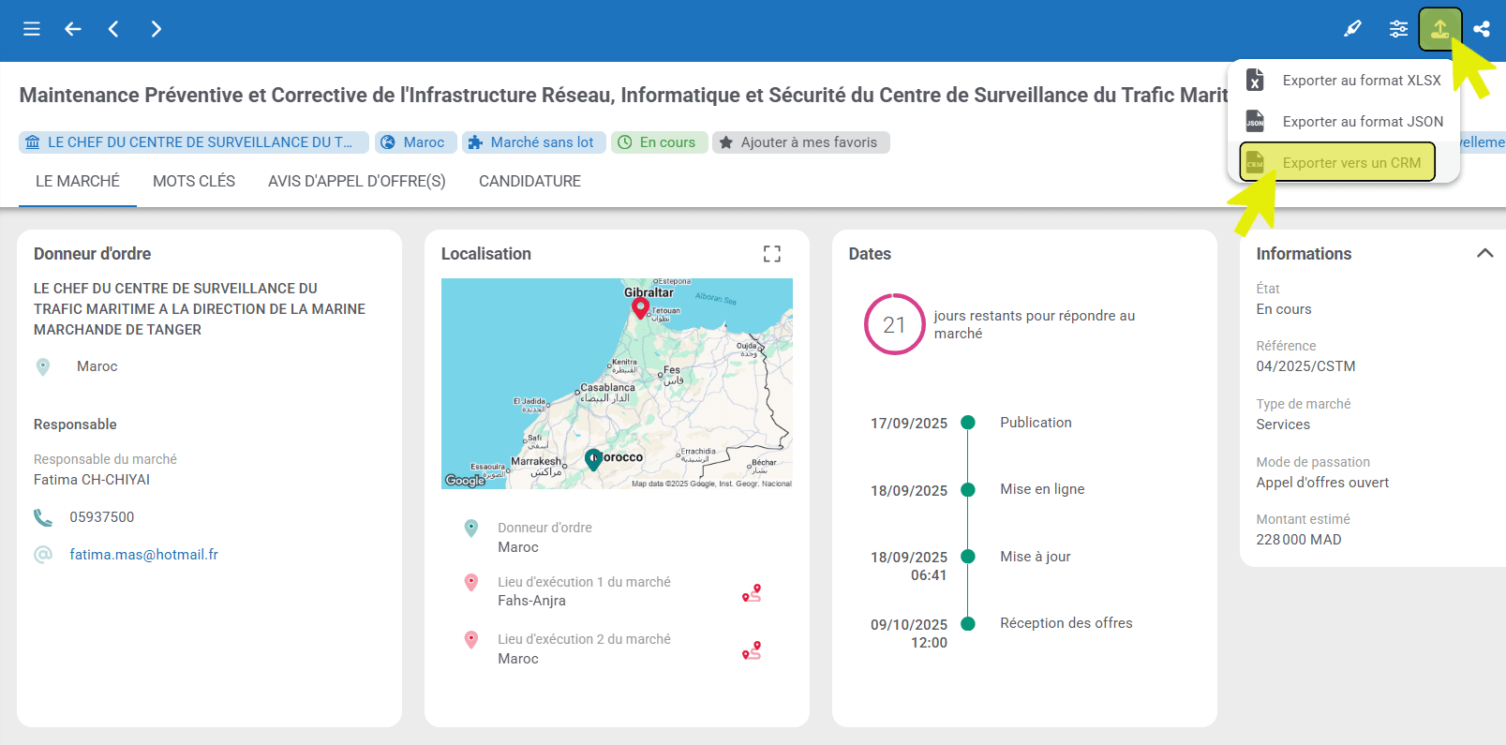
Task: Expand the map to fullscreen
Action: pyautogui.click(x=771, y=254)
